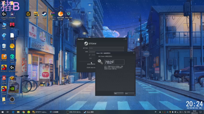Launch Among Us beside the lghub shortcut
The image size is (204, 114).
[x=4, y=67]
